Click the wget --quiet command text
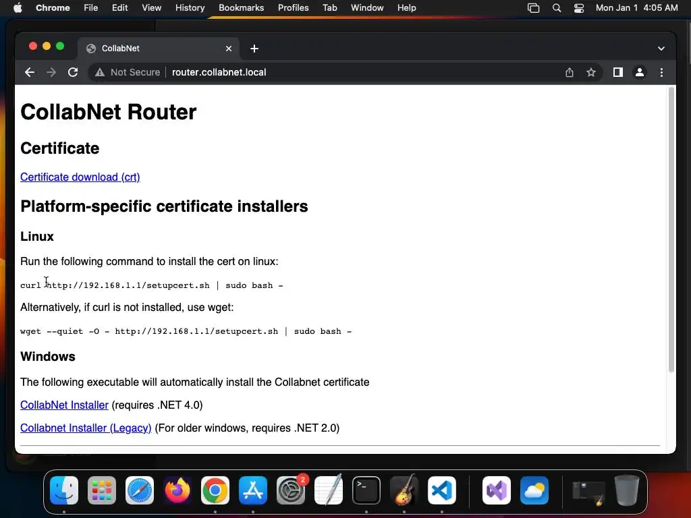The width and height of the screenshot is (691, 518). coord(186,331)
